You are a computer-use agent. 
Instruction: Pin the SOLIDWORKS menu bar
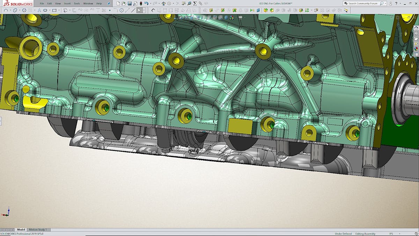click(x=109, y=3)
